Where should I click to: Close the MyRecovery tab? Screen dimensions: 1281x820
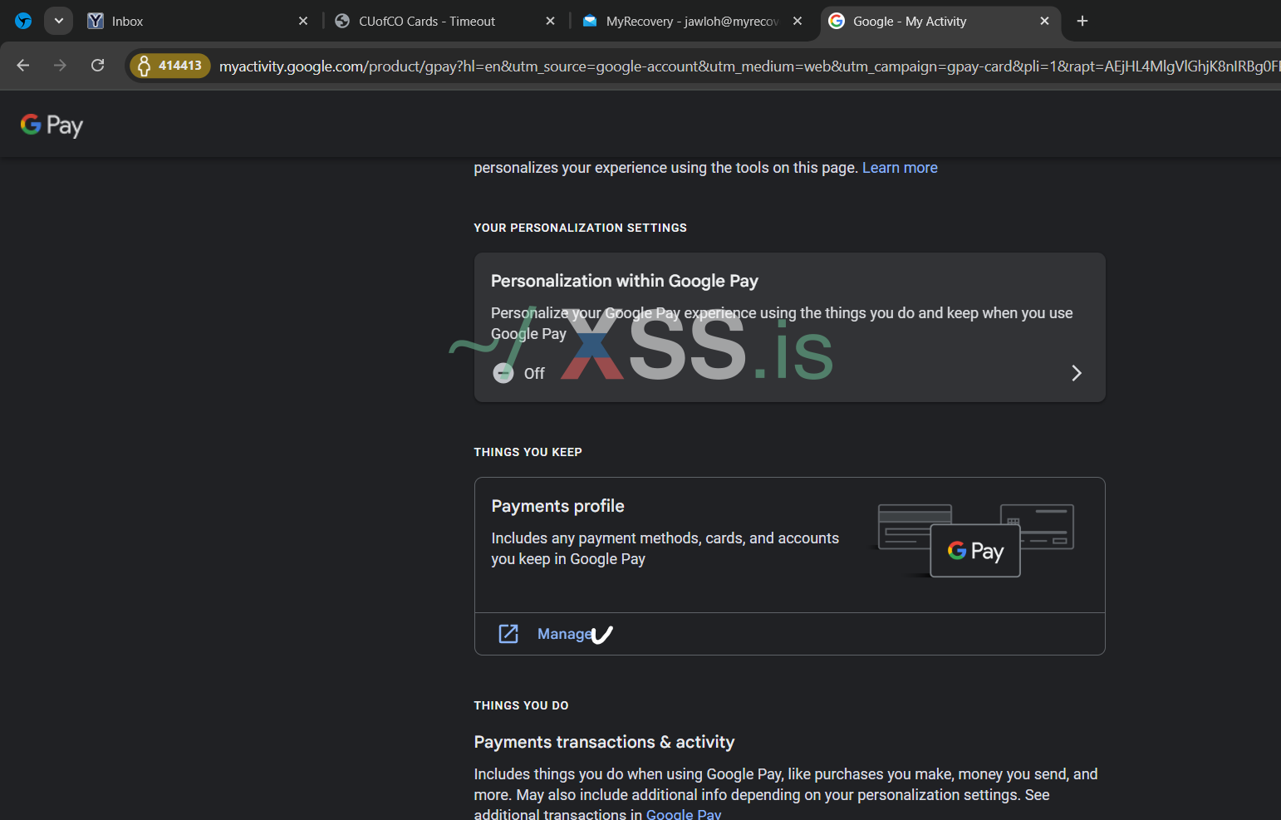pos(798,21)
